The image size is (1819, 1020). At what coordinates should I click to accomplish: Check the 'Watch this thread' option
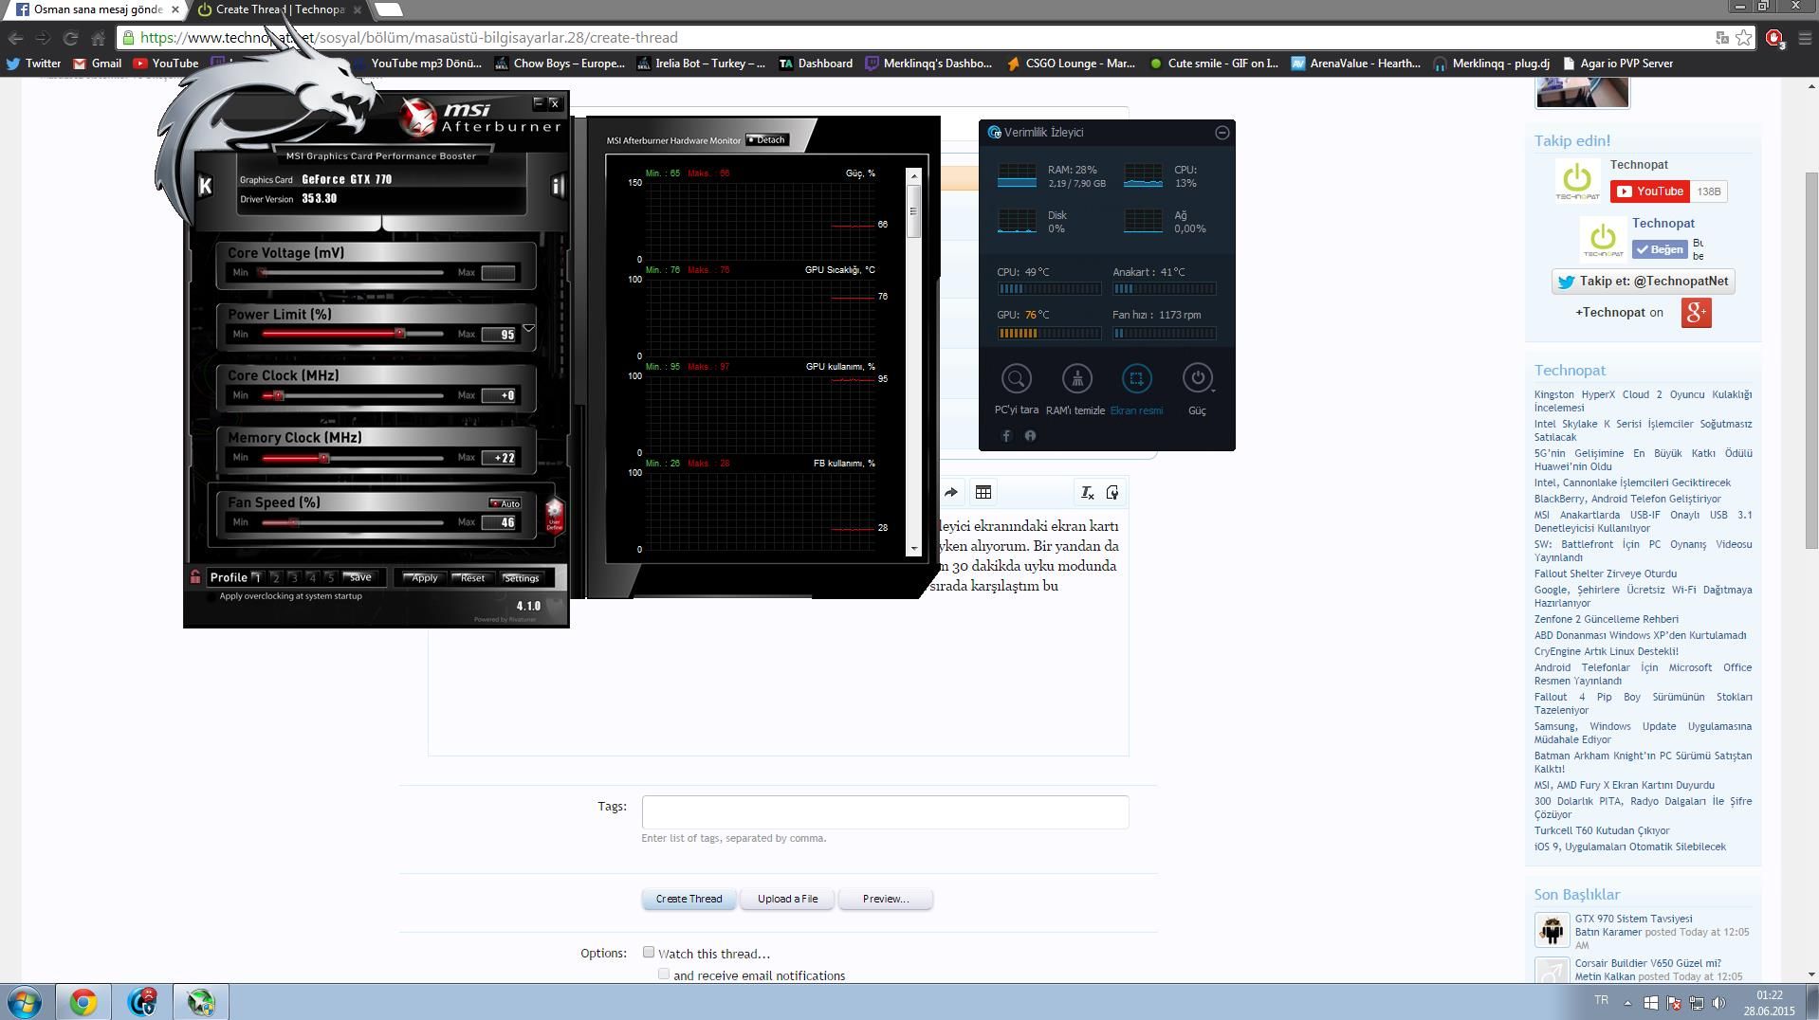(649, 952)
